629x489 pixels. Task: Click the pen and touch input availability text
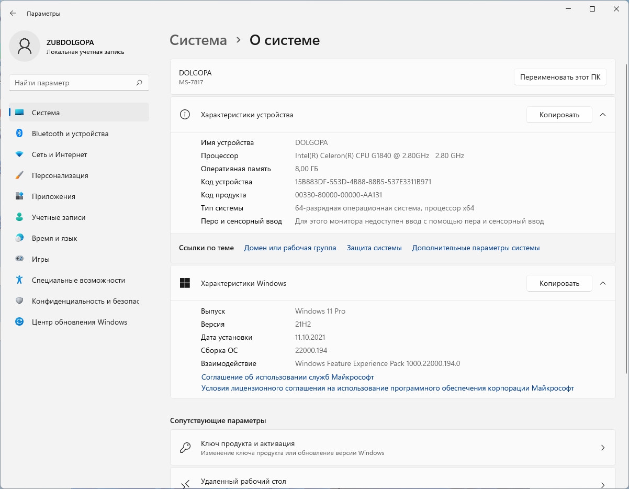(x=420, y=221)
